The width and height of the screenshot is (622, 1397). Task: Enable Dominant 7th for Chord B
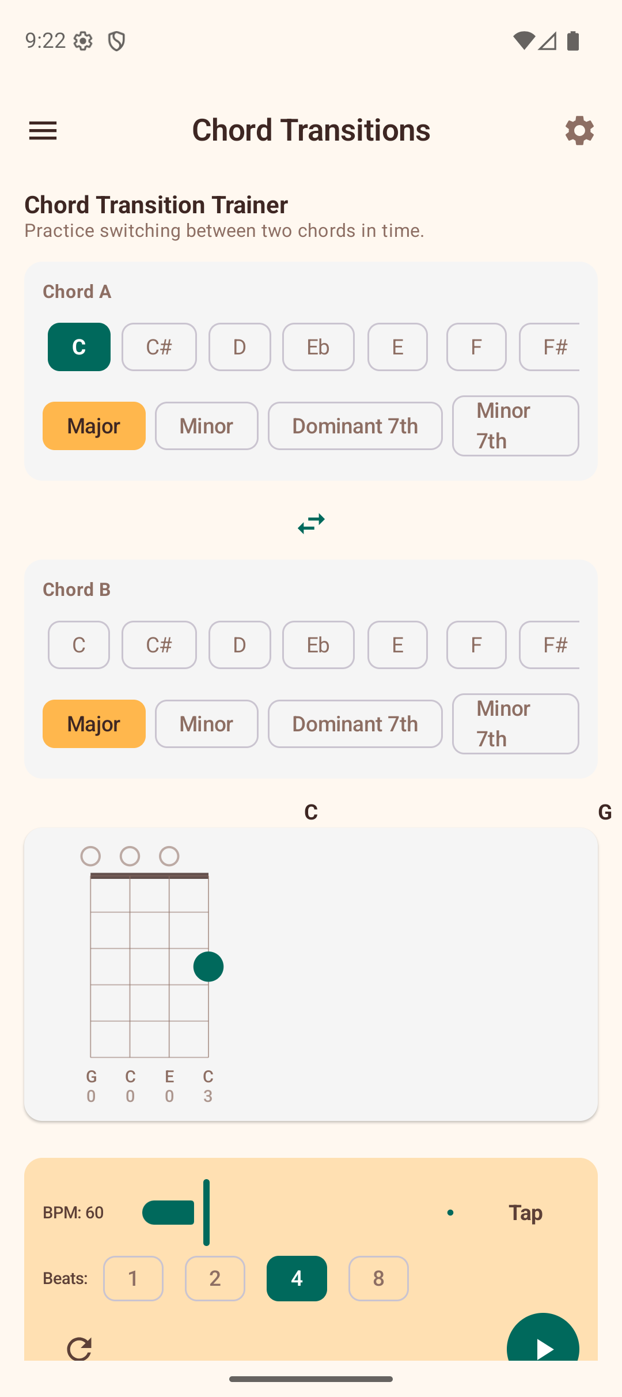pyautogui.click(x=355, y=724)
